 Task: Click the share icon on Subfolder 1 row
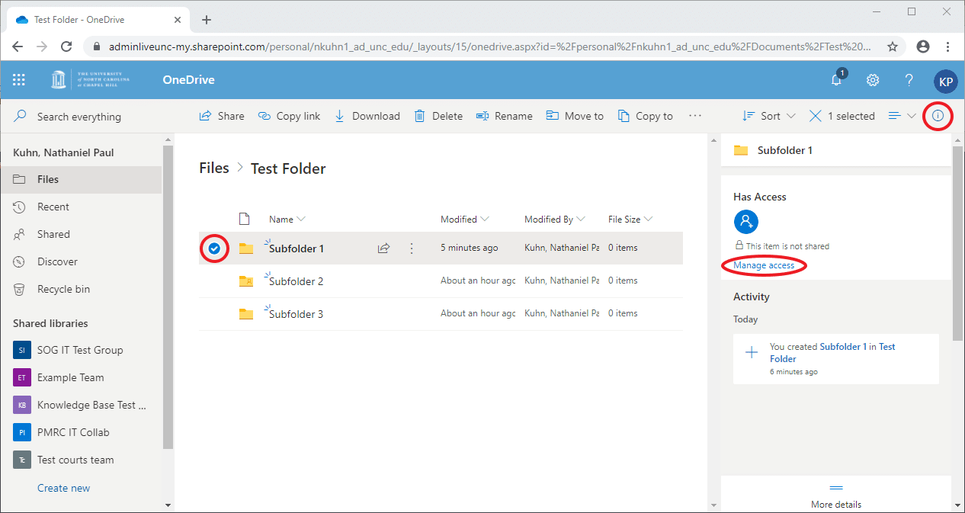point(383,248)
